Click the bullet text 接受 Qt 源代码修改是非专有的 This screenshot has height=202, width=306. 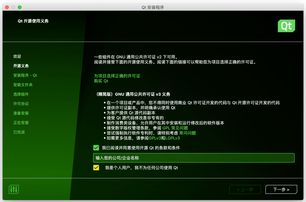coord(135,118)
